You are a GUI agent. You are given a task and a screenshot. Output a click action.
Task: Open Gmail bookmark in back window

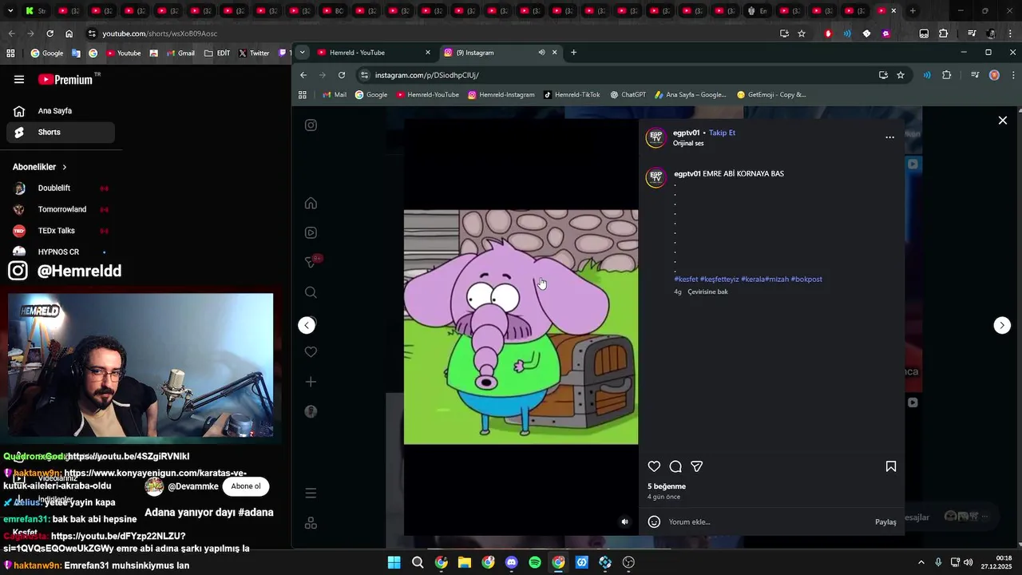pos(180,54)
